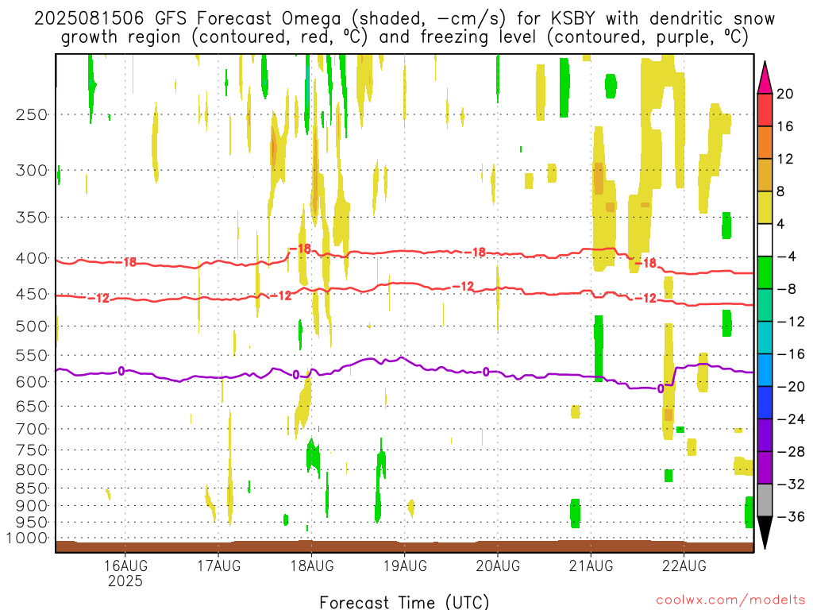Viewport: 813px width, 610px height.
Task: Click the colorbar value label -28
Action: pos(791,452)
